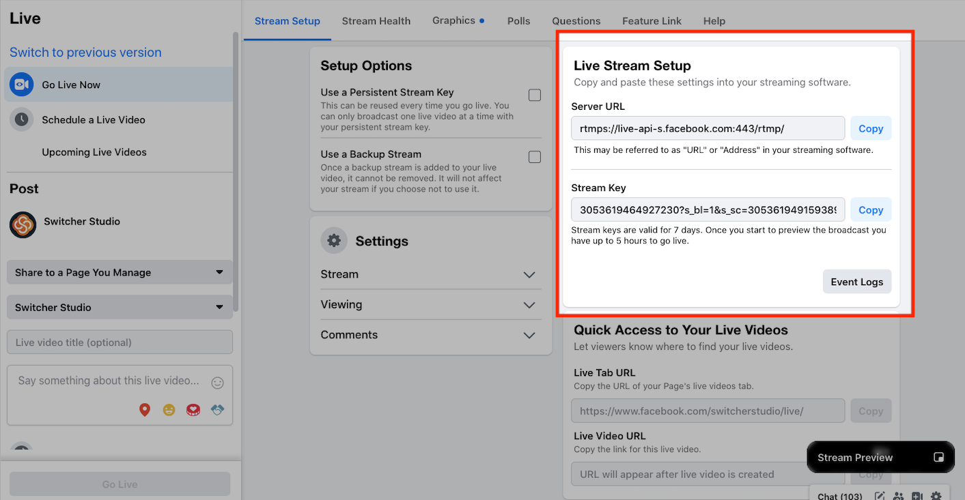Click the Live Video URL placeholder field

pyautogui.click(x=708, y=474)
